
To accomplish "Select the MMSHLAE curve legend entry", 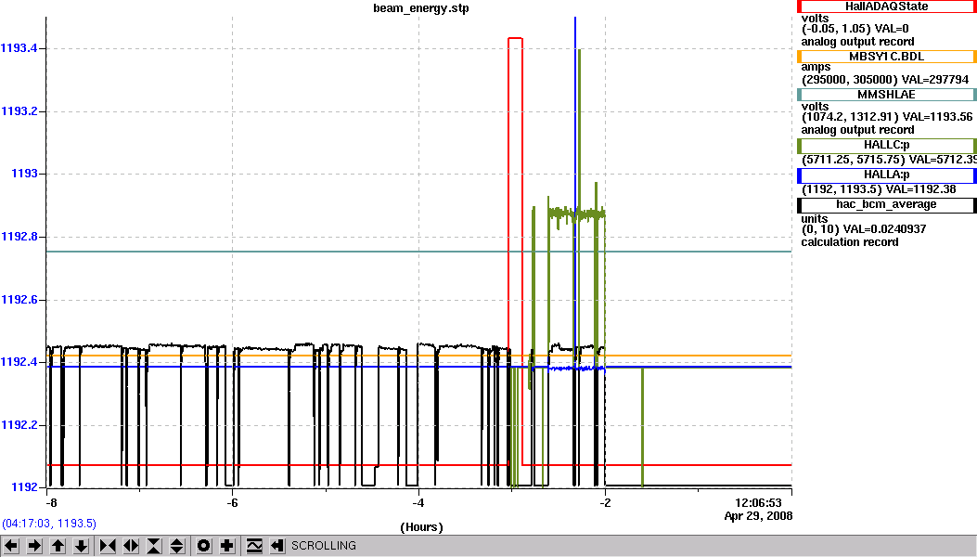I will (x=887, y=95).
